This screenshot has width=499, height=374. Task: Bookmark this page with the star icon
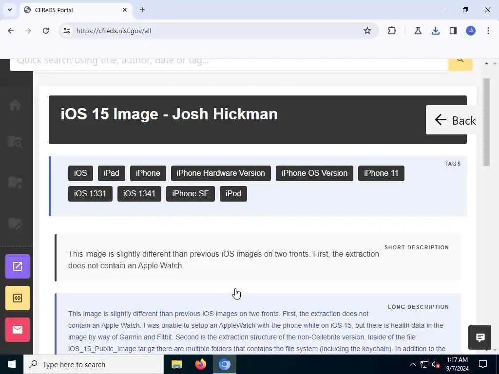[367, 31]
